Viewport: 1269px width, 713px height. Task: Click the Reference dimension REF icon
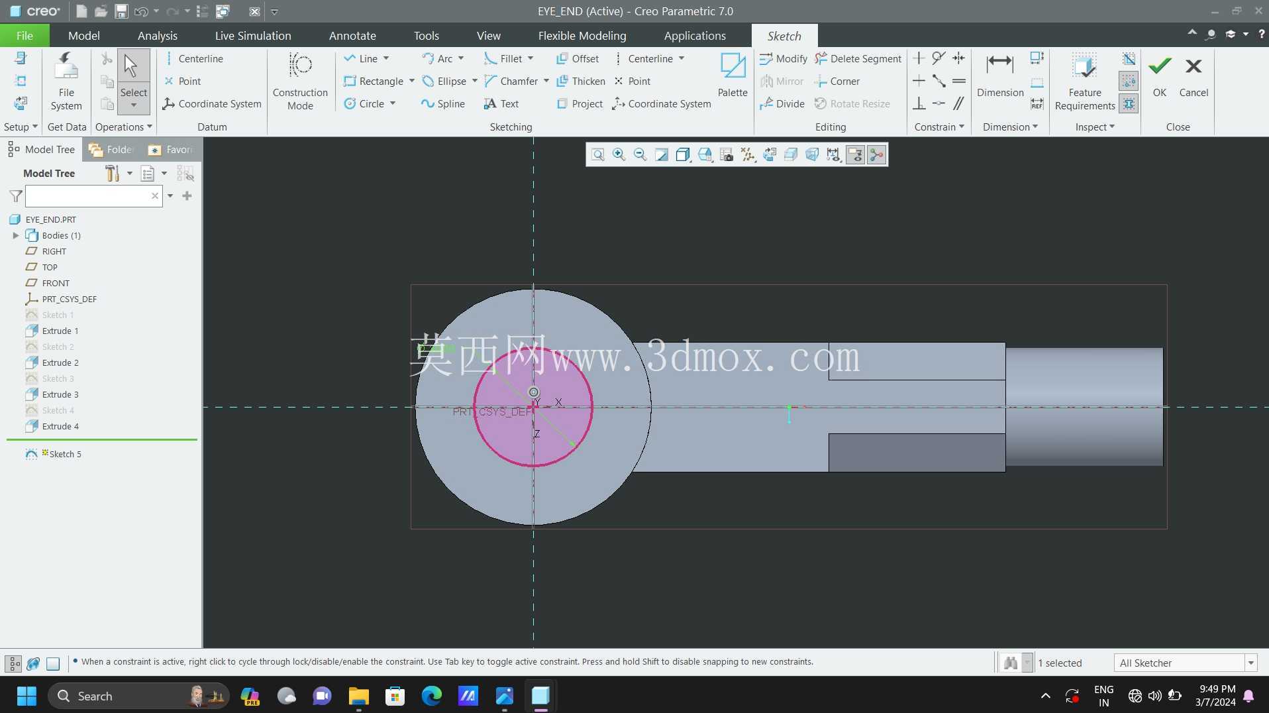point(1037,103)
